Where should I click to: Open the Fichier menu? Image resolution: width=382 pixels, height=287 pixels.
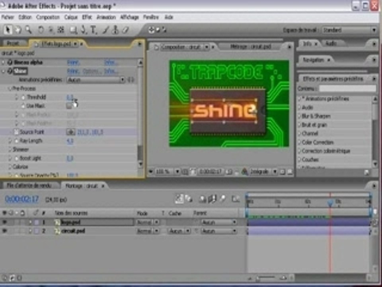pyautogui.click(x=8, y=17)
